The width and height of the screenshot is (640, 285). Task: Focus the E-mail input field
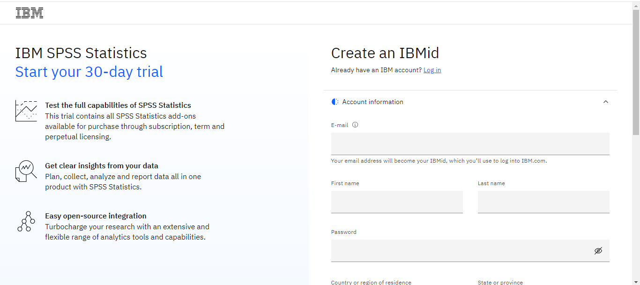[469, 144]
